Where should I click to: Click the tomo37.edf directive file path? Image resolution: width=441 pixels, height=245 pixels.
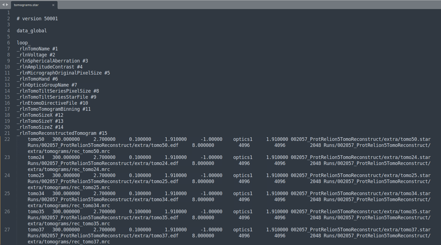(103, 236)
